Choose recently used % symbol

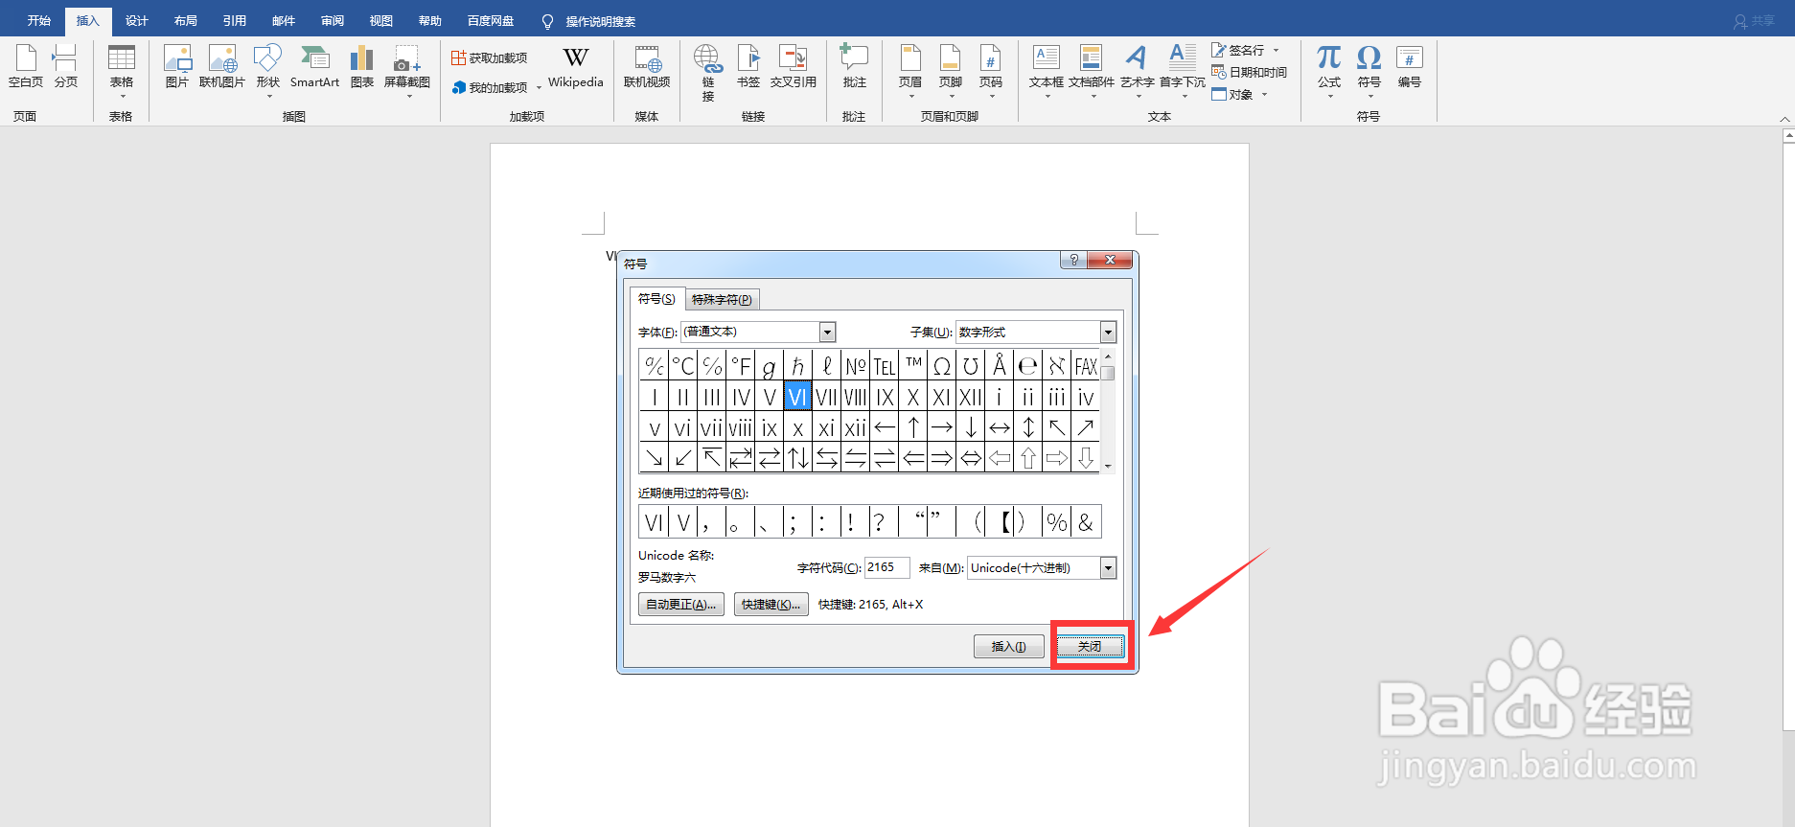click(x=1057, y=522)
